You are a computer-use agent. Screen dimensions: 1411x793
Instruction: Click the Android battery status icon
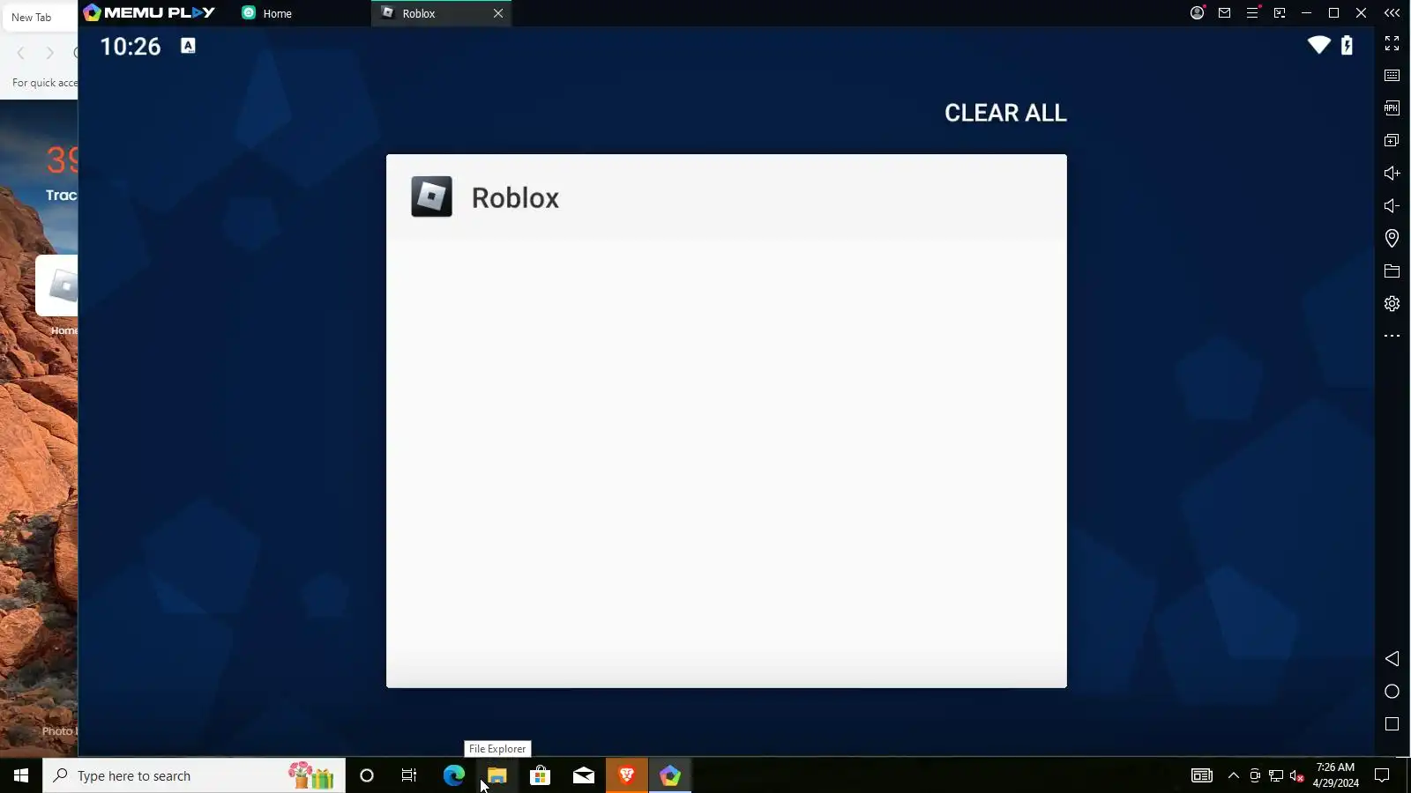coord(1347,45)
